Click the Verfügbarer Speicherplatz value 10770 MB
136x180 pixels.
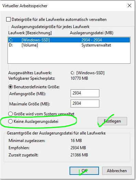pyautogui.click(x=79, y=78)
